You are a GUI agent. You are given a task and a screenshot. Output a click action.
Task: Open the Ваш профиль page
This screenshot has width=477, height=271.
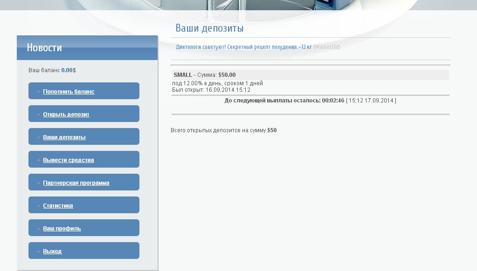[x=62, y=228]
